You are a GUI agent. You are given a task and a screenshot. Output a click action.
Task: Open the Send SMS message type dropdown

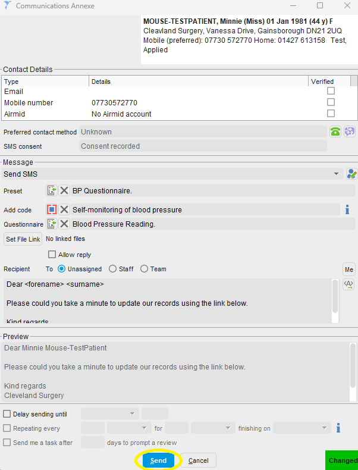(336, 174)
